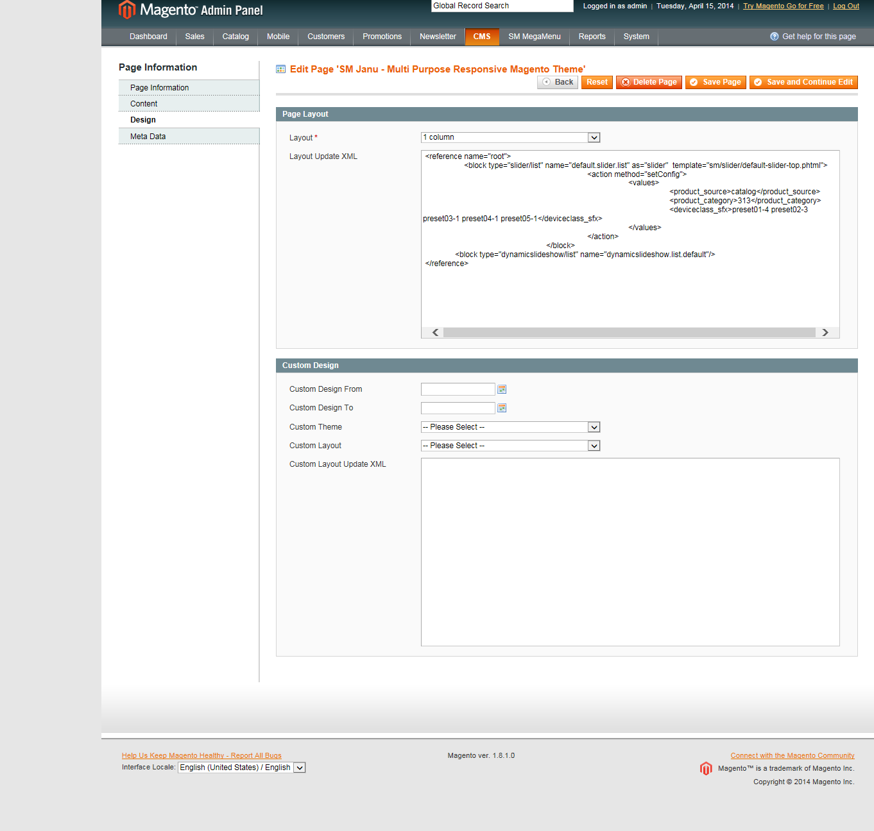874x831 pixels.
Task: Click the 'Custom Layout Update XML' label
Action: [x=338, y=464]
